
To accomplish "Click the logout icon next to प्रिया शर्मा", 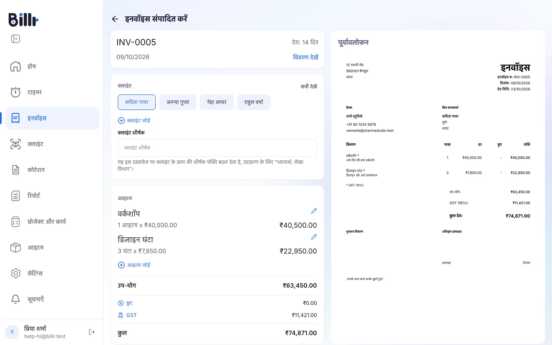I will [92, 332].
